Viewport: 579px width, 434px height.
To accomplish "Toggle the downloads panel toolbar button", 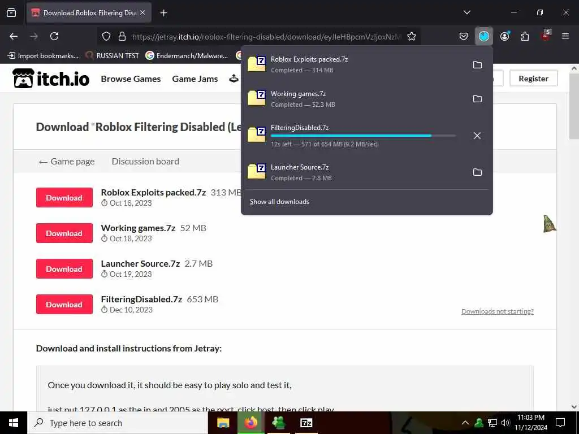I will tap(484, 36).
